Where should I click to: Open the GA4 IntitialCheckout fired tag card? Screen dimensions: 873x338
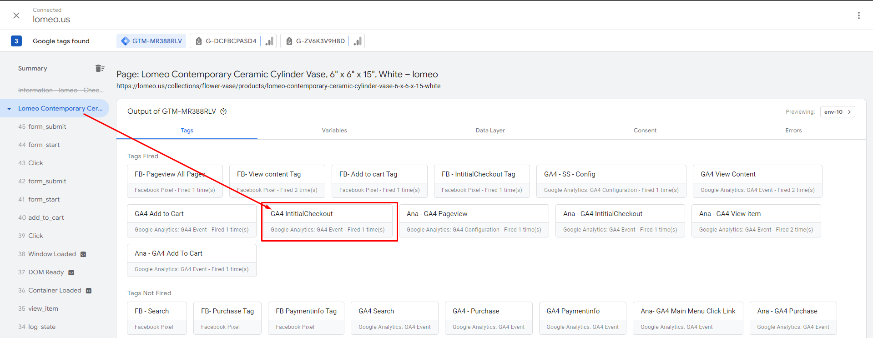(x=327, y=221)
